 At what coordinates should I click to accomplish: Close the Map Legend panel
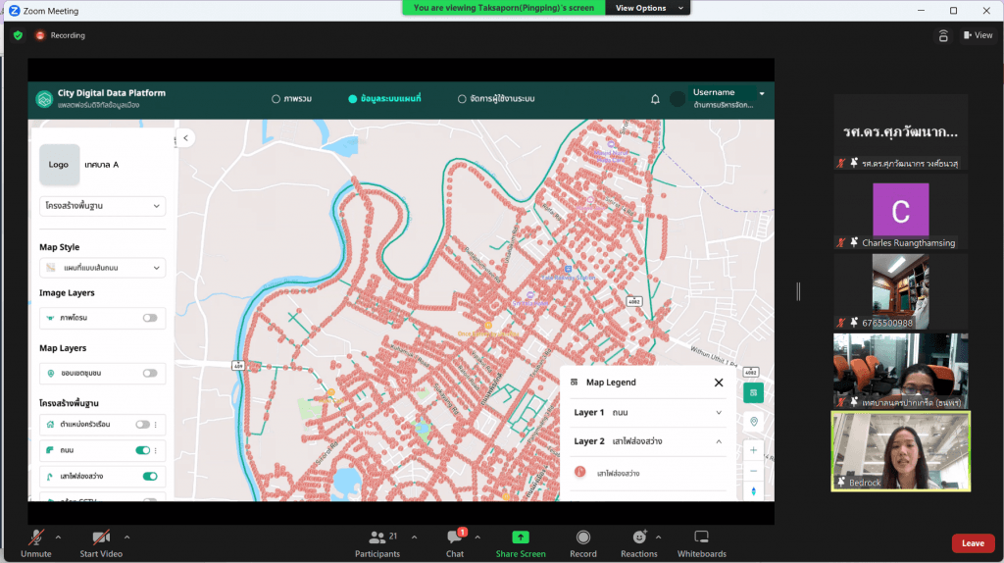coord(719,383)
